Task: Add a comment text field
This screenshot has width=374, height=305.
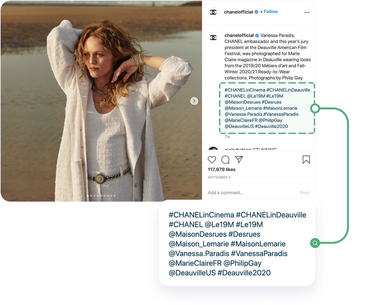Action: click(252, 193)
